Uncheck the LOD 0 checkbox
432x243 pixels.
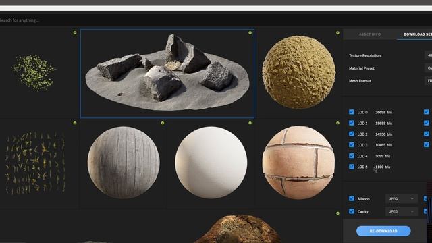[352, 112]
